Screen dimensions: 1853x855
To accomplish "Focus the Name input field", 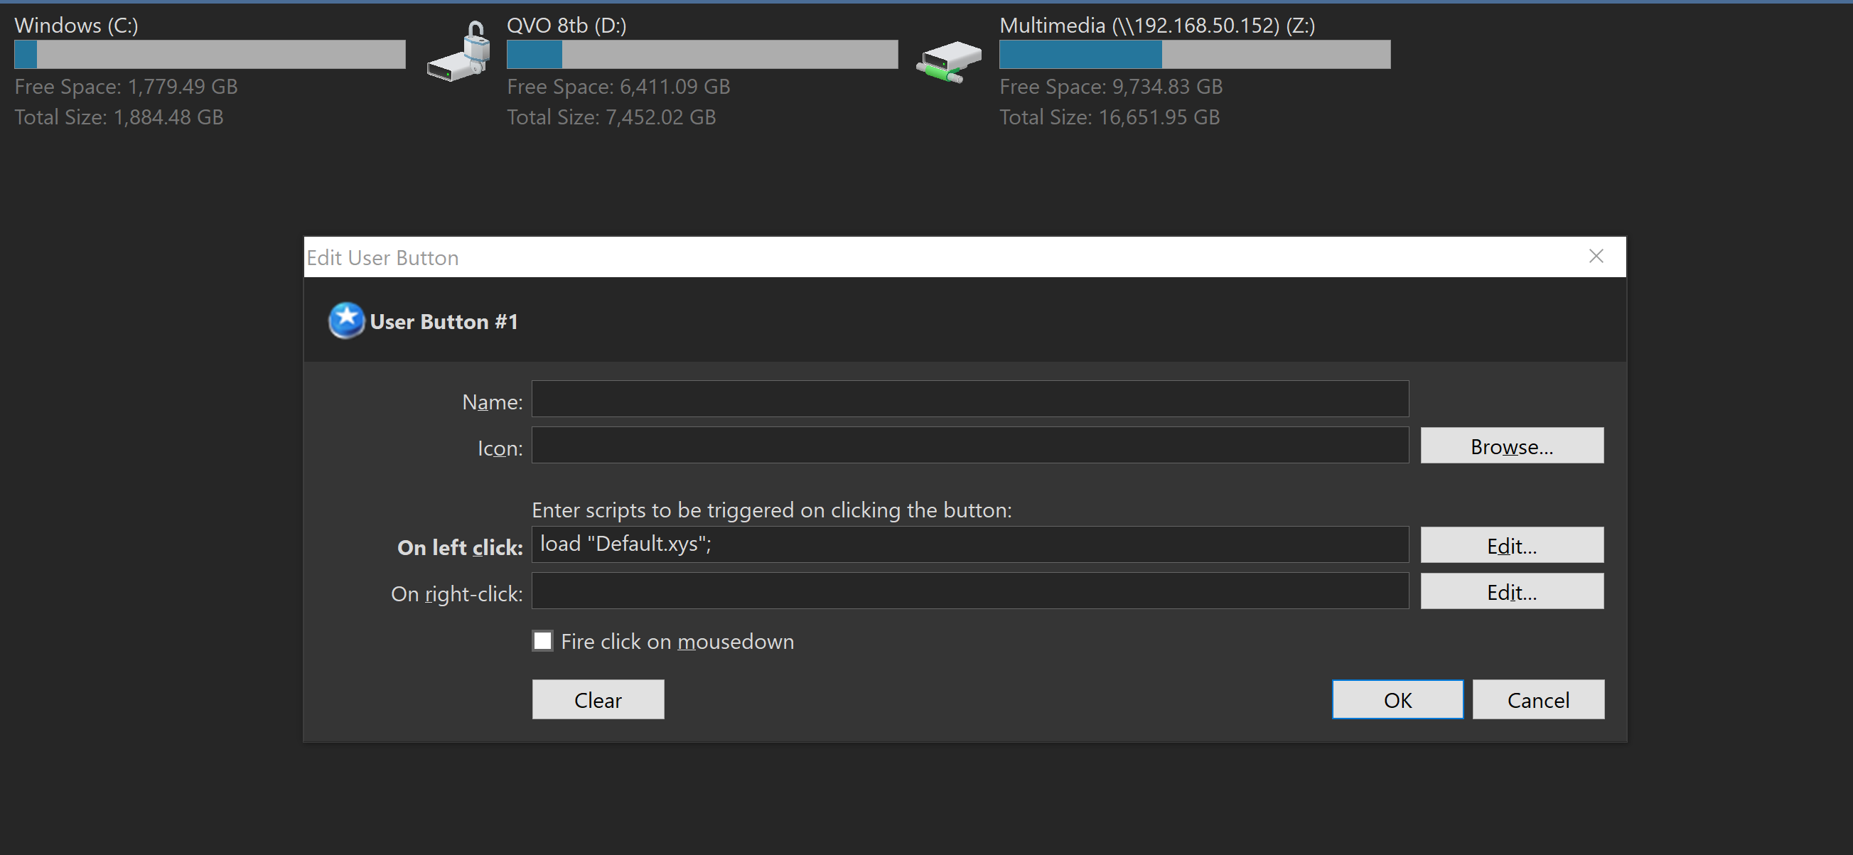I will [x=969, y=399].
